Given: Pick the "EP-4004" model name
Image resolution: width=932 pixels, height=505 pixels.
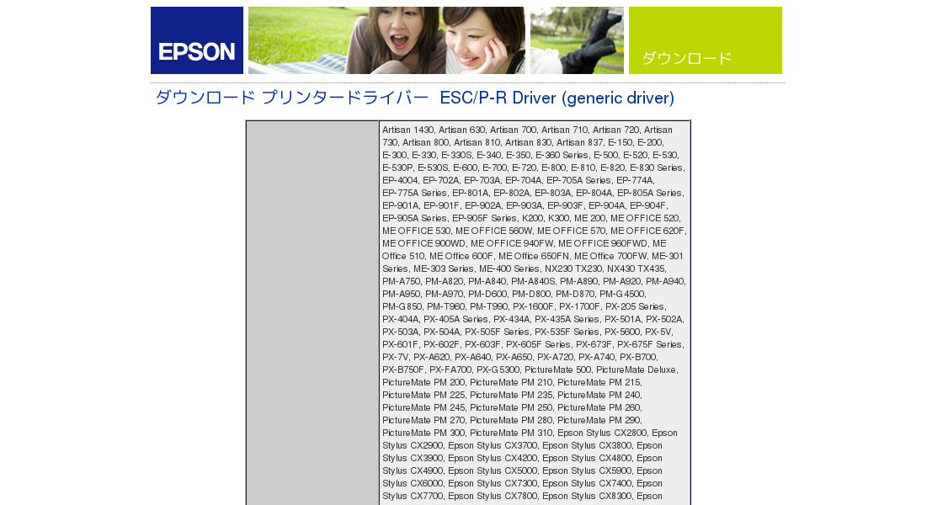Looking at the screenshot, I should pyautogui.click(x=400, y=181).
